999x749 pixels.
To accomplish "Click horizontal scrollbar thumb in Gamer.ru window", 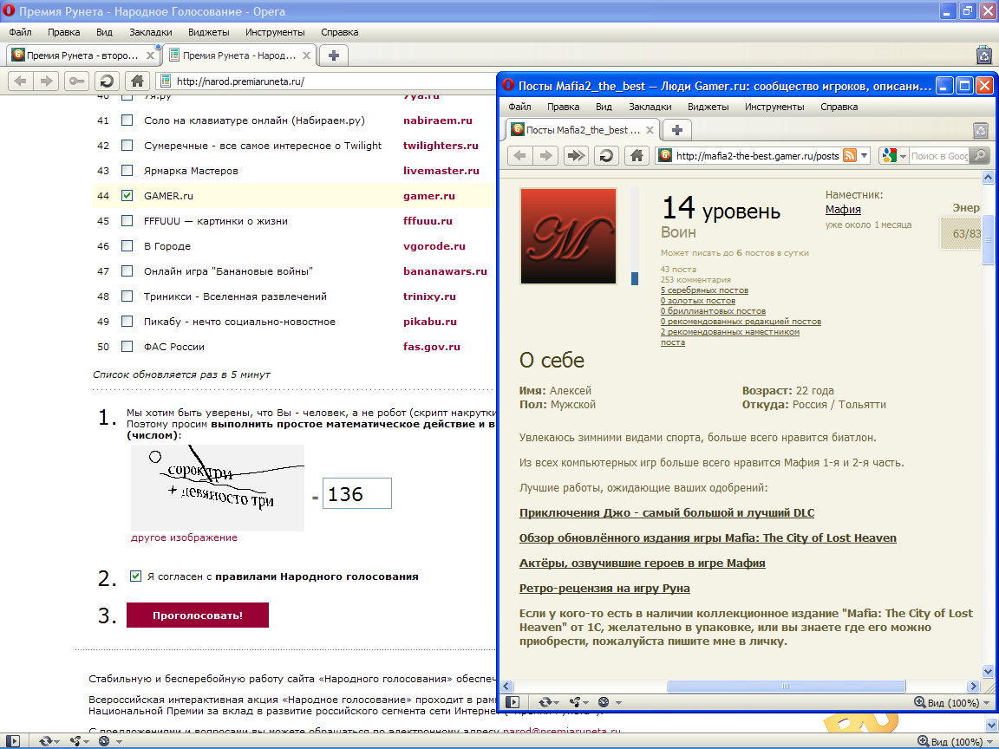I will (786, 686).
